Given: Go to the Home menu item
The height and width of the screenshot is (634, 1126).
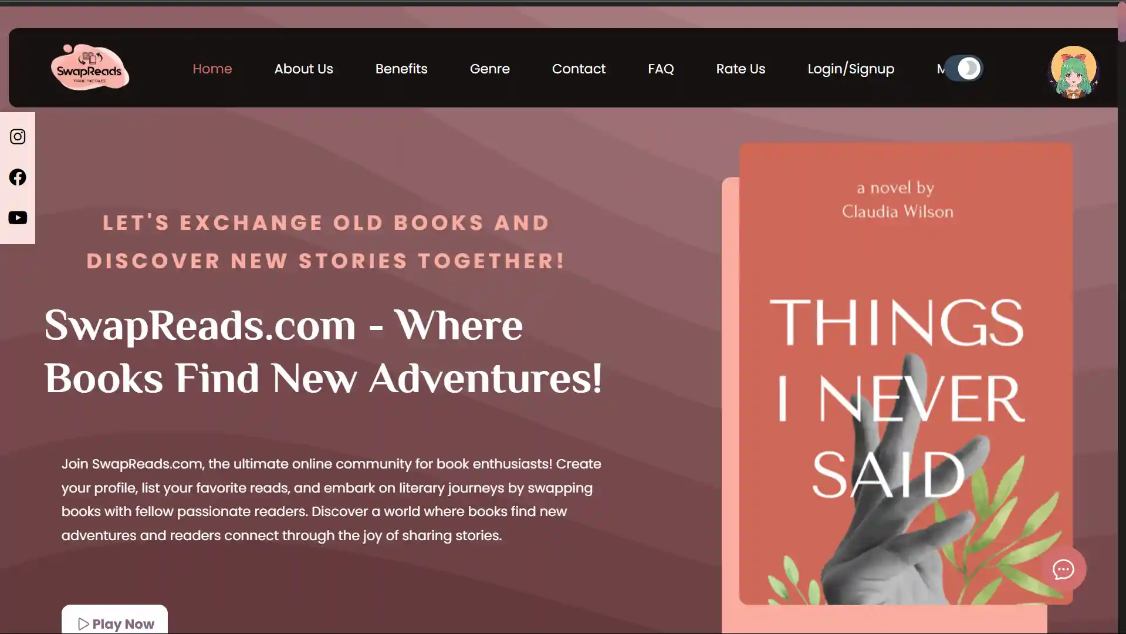Looking at the screenshot, I should tap(212, 69).
